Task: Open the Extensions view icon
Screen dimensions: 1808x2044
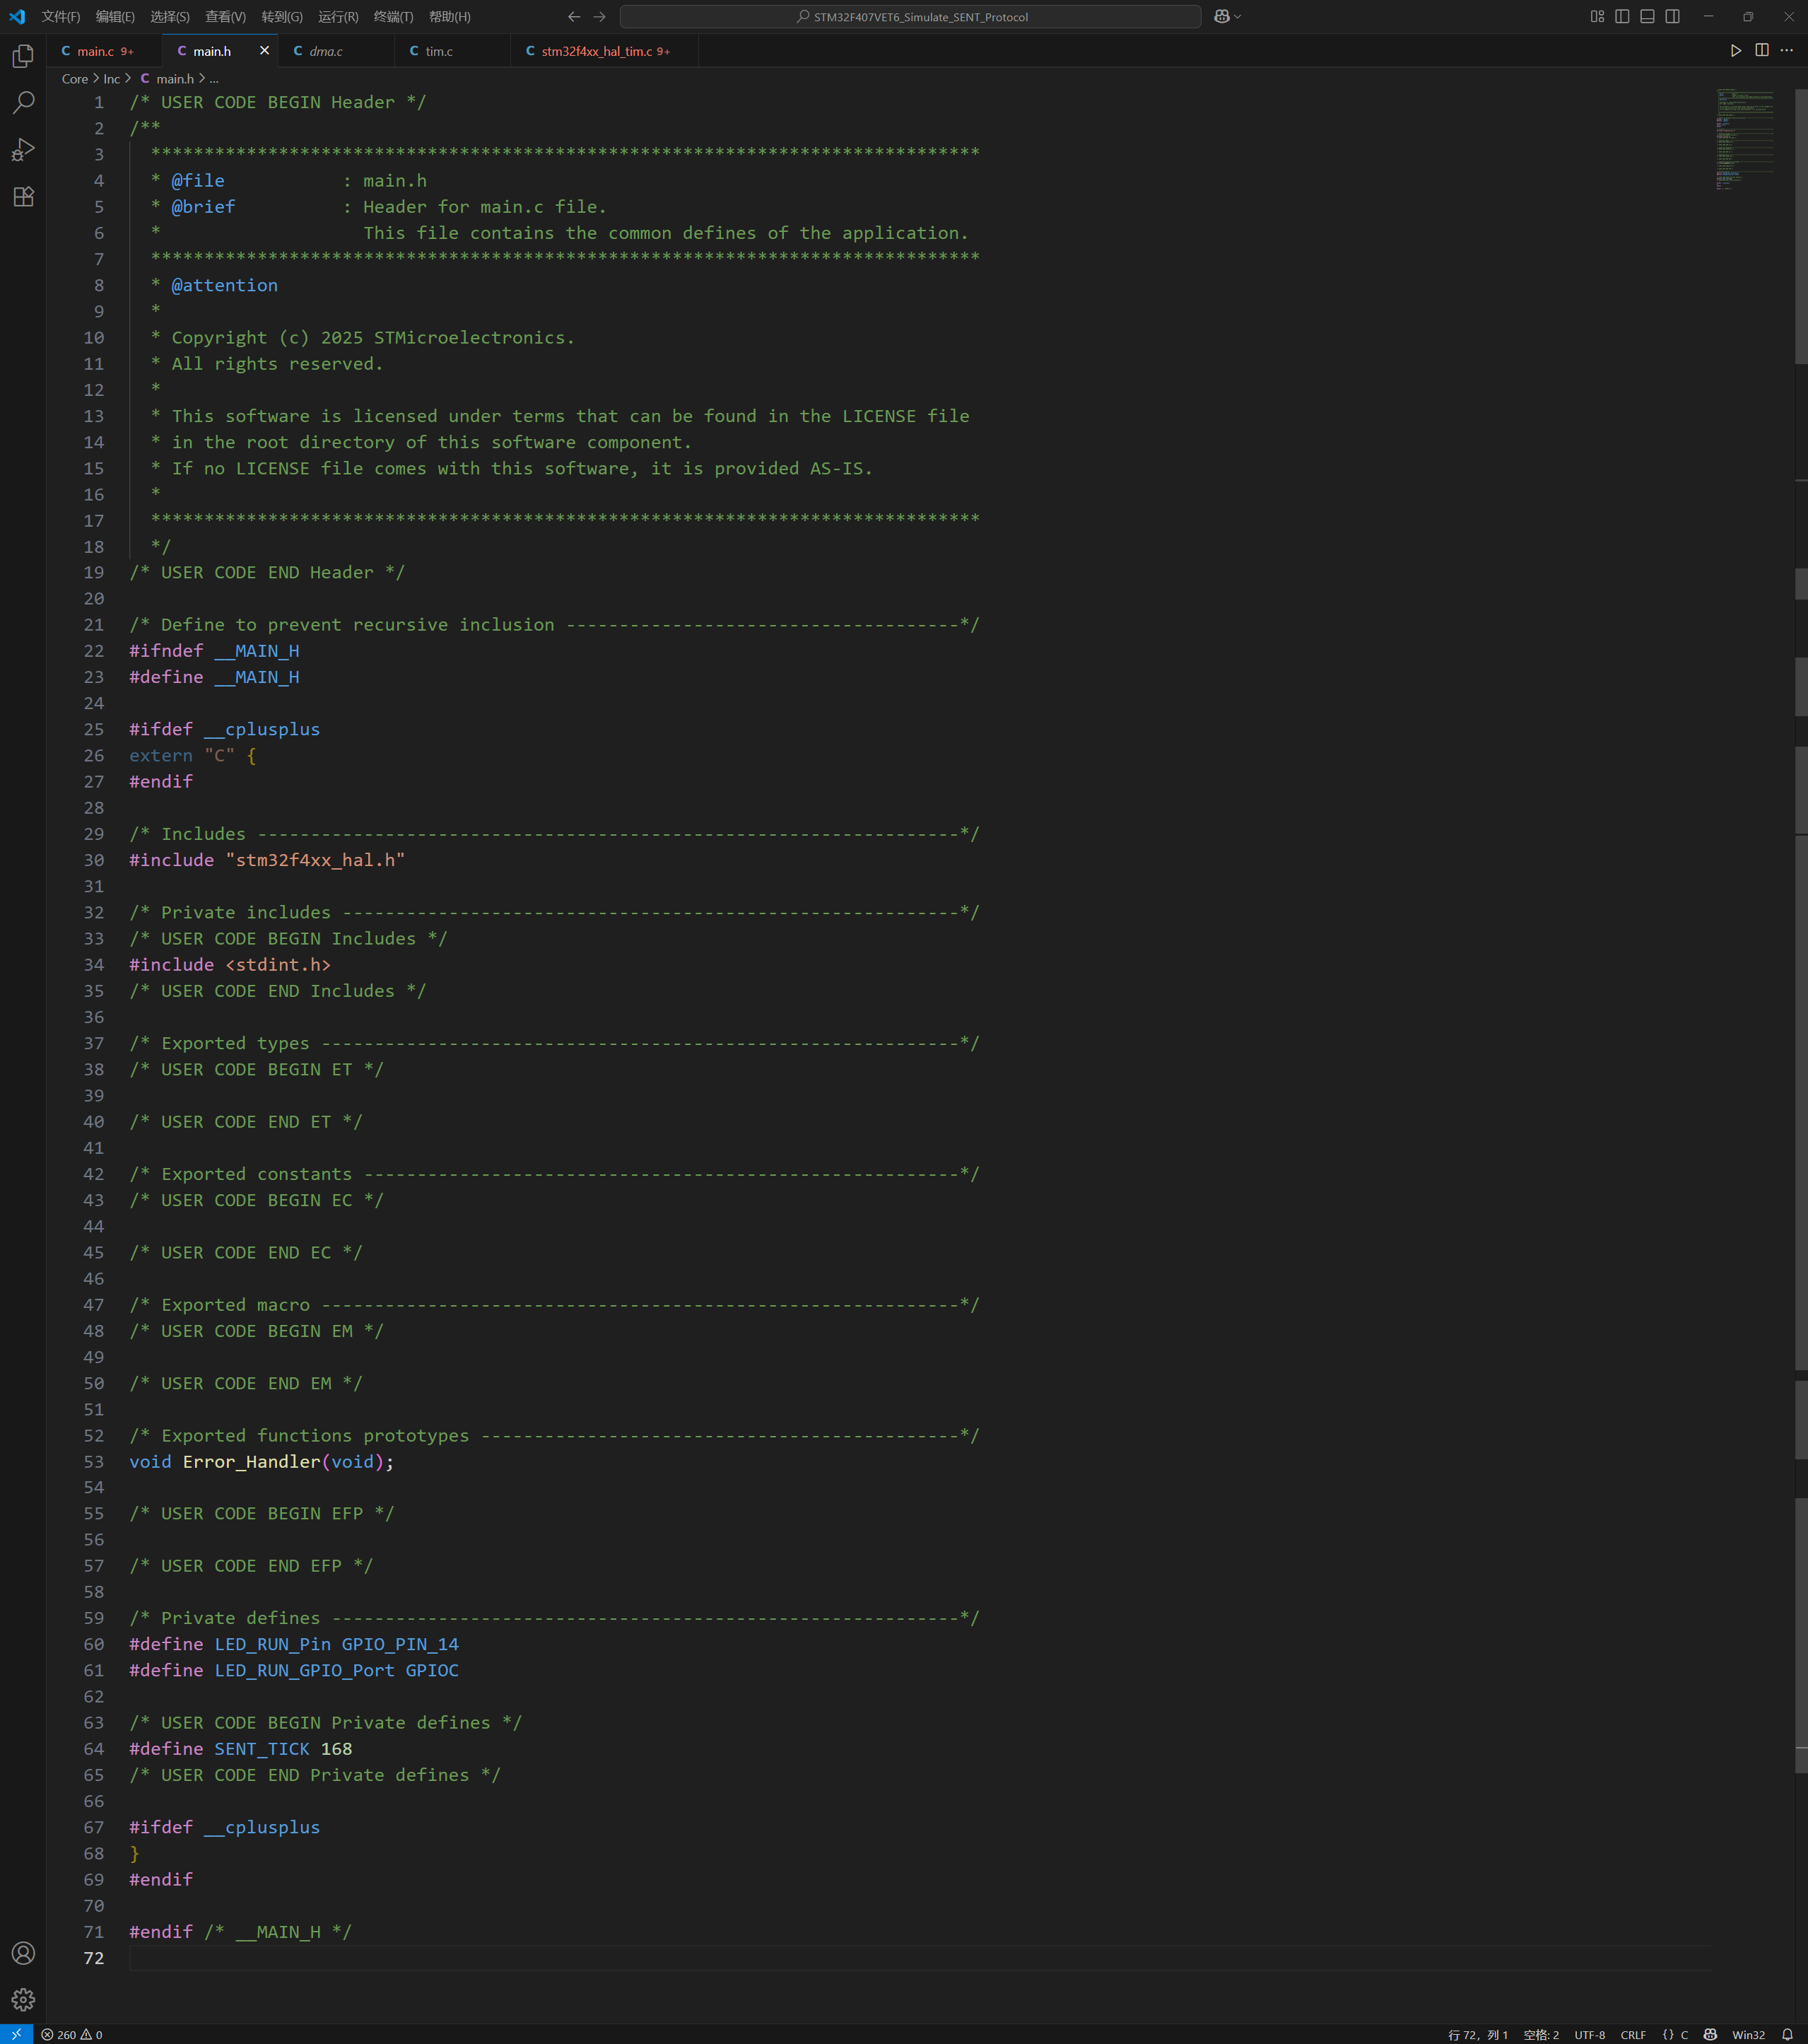Action: pyautogui.click(x=23, y=197)
